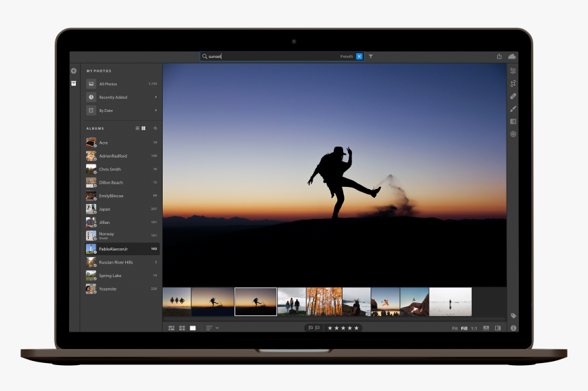The image size is (588, 391).
Task: Open the Yosemite album
Action: tap(122, 289)
